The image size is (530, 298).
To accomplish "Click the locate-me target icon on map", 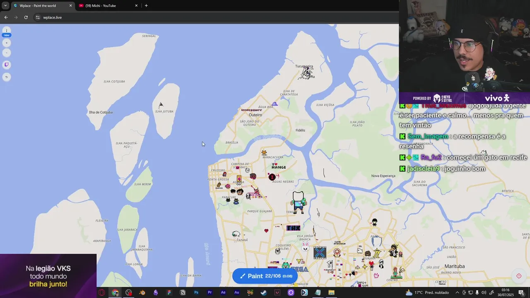I will (519, 276).
